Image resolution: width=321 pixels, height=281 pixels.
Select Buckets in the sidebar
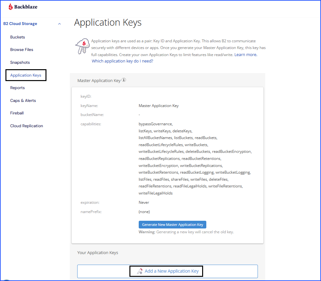point(17,37)
